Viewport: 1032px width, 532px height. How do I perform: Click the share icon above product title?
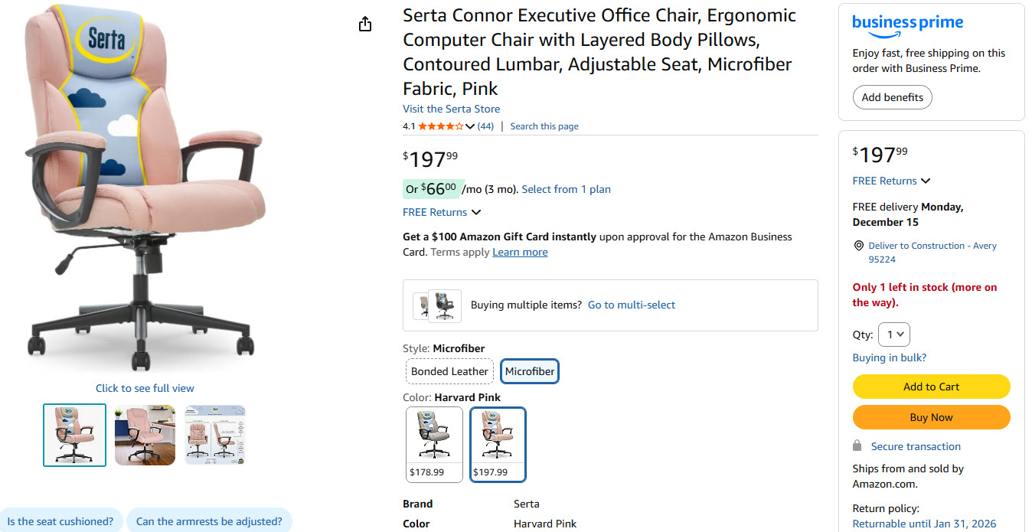[365, 24]
